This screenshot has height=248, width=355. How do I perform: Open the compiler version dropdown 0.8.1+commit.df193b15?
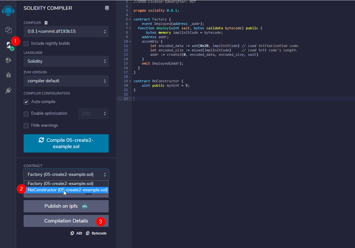[x=66, y=32]
